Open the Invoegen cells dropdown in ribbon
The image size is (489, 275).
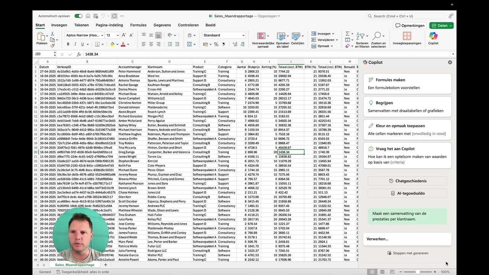pyautogui.click(x=323, y=34)
